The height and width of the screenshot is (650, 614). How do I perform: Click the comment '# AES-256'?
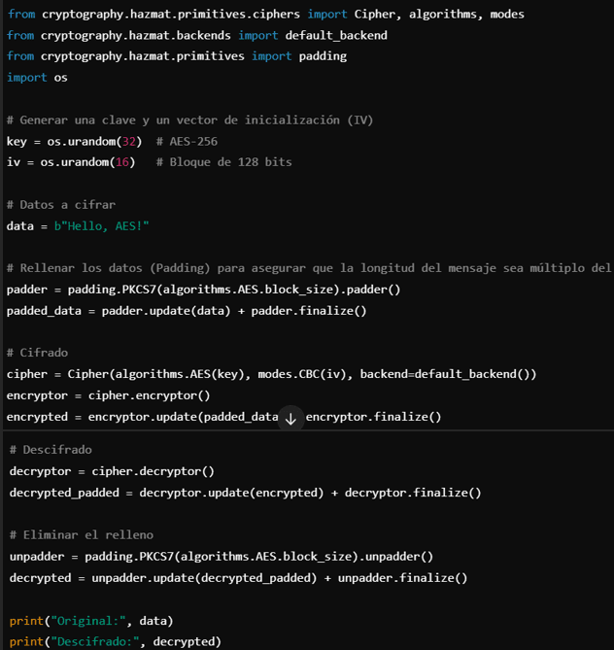pos(187,141)
